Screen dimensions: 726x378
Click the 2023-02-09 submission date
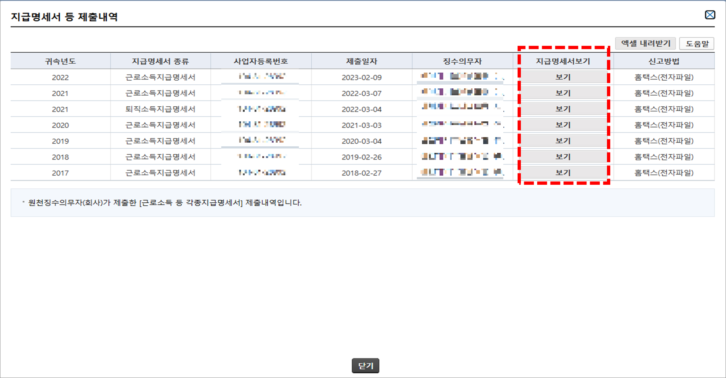[x=362, y=77]
